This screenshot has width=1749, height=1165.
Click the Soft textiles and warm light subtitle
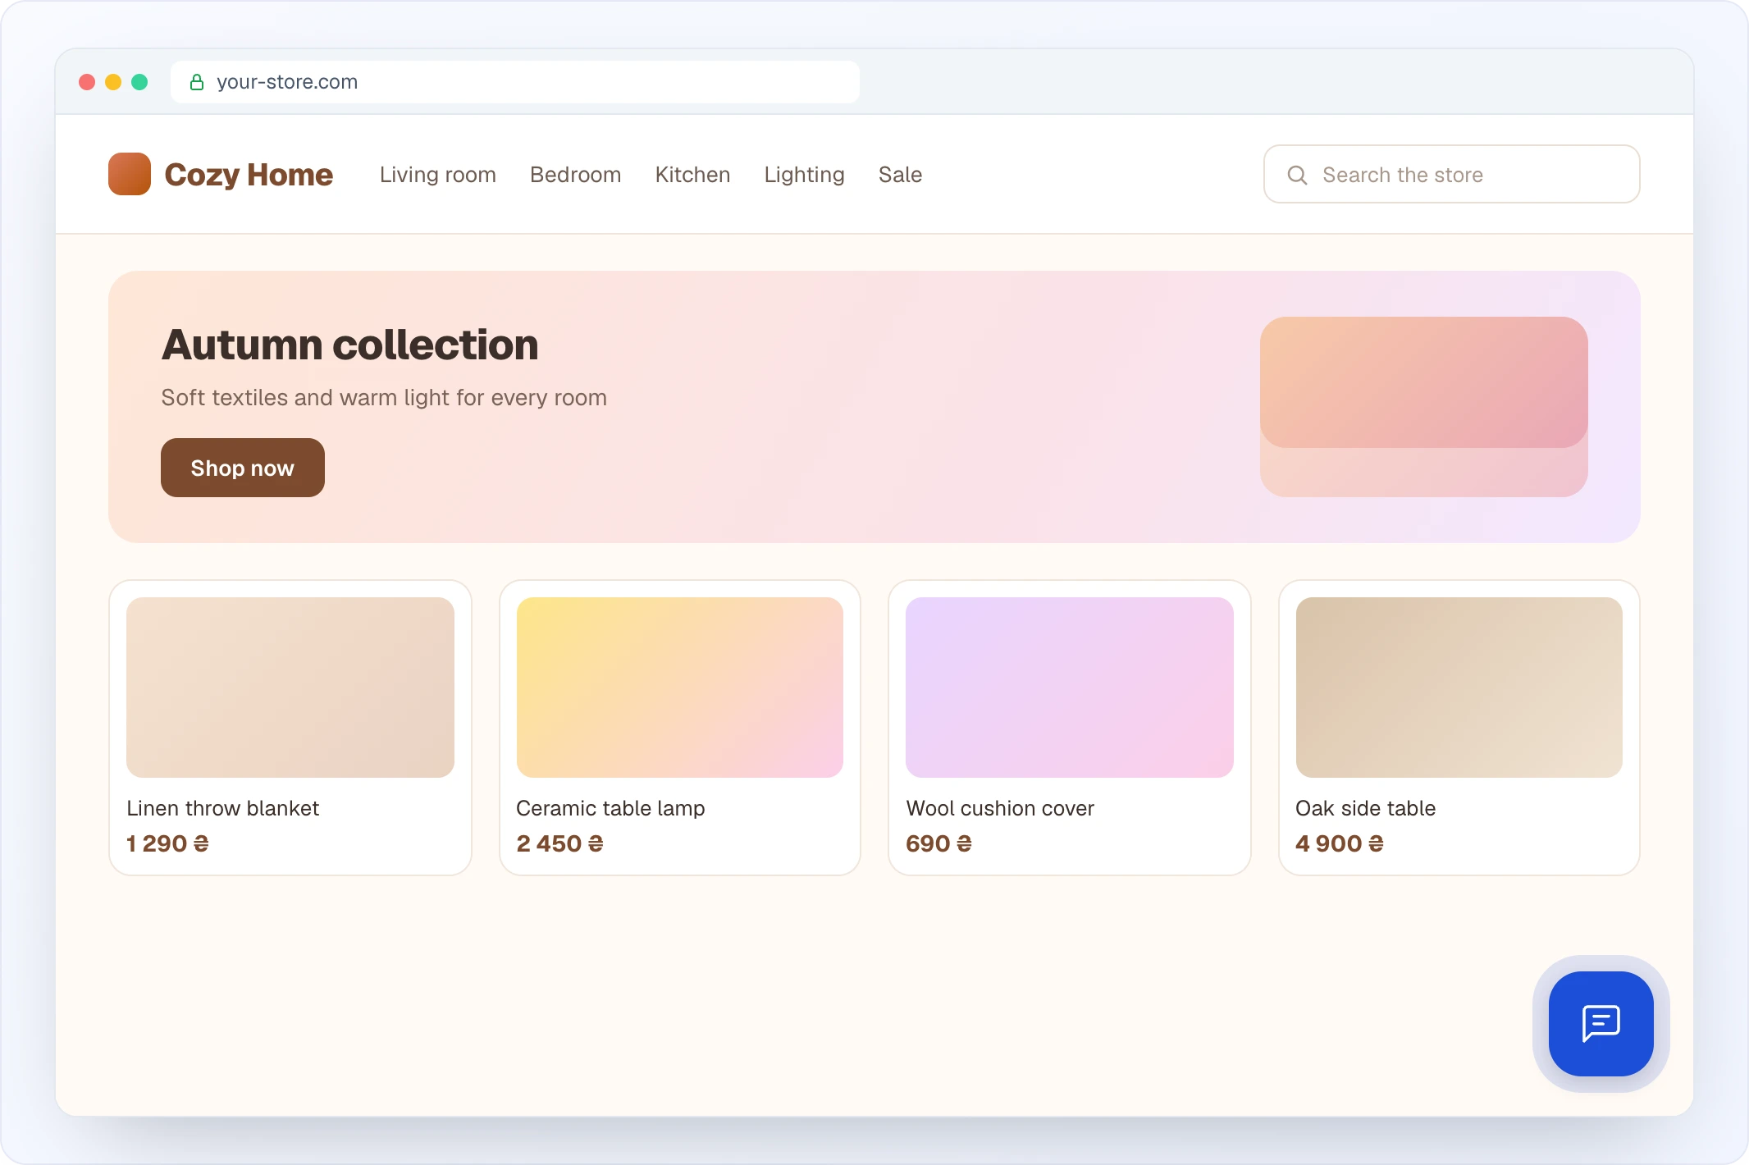(x=384, y=398)
